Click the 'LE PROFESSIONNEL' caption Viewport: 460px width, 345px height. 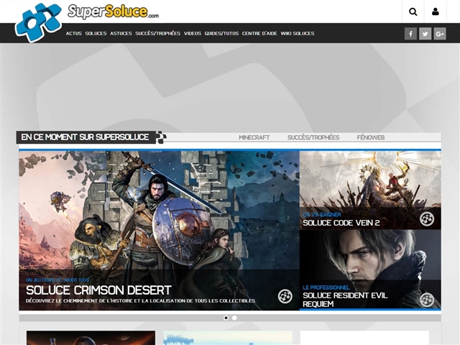(x=326, y=287)
